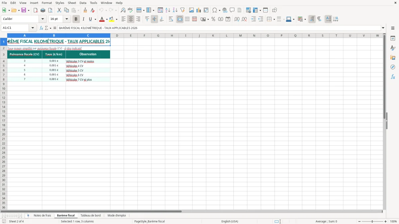
Task: Run the spelling check
Action: [x=130, y=10]
